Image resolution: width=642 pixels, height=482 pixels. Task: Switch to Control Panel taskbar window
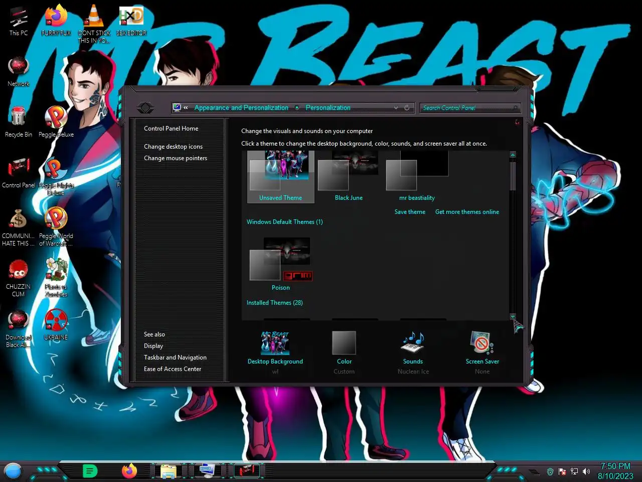pos(246,470)
